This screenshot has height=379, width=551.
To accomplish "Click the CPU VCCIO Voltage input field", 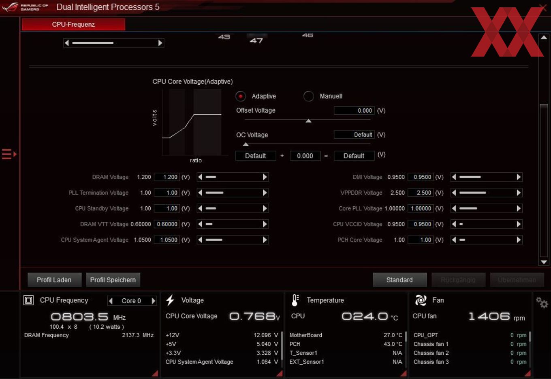I will tap(421, 224).
